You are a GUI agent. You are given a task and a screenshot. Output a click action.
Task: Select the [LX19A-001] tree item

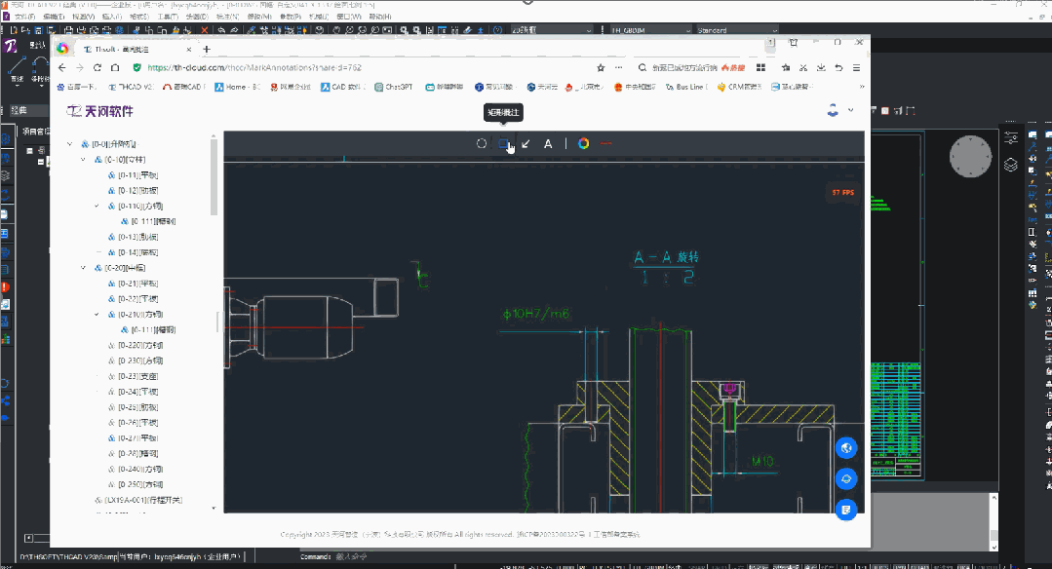click(x=143, y=500)
